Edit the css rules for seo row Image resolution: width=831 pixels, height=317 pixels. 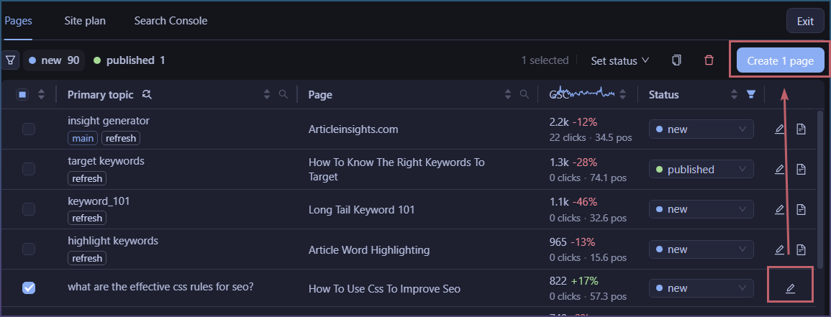pyautogui.click(x=790, y=288)
